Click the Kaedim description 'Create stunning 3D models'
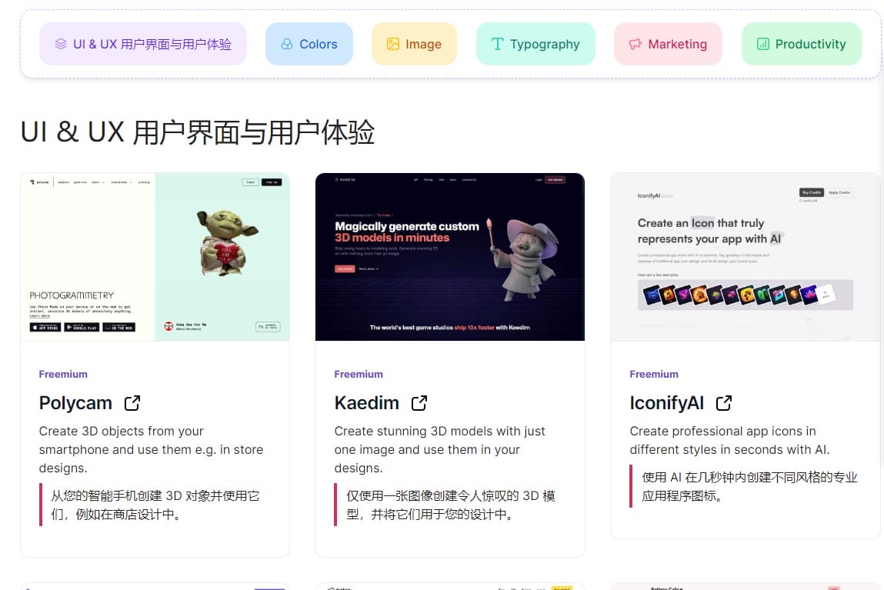This screenshot has width=884, height=590. 440,449
